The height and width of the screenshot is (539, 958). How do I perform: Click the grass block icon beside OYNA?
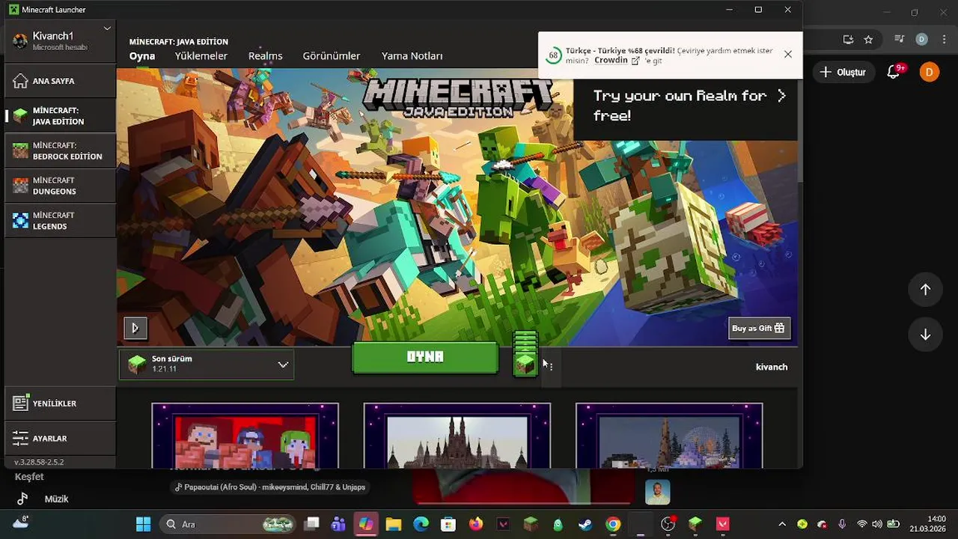coord(525,363)
